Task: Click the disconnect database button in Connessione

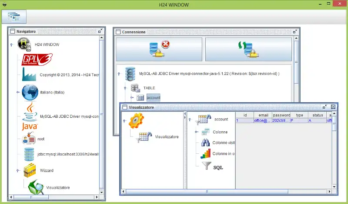Action: click(159, 49)
